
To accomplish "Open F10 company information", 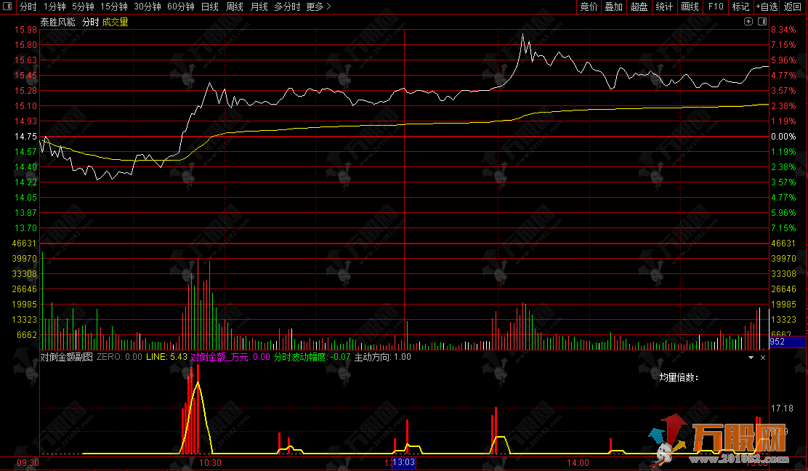I will [716, 7].
